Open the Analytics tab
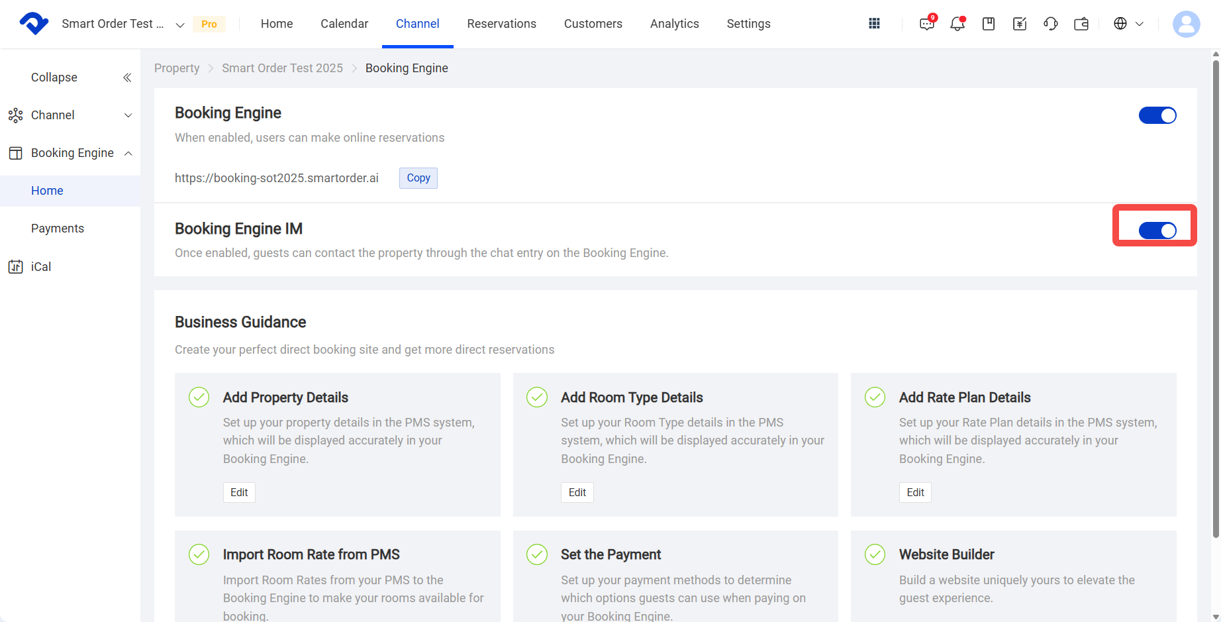The image size is (1221, 622). pos(675,24)
